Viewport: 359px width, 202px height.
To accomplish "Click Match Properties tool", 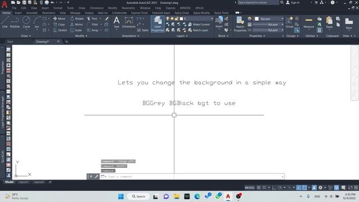I will (240, 24).
